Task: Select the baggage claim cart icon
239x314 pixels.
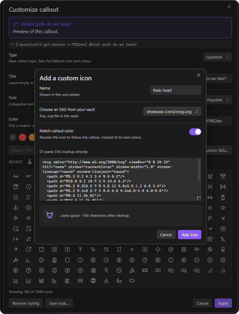Action: coord(93,271)
